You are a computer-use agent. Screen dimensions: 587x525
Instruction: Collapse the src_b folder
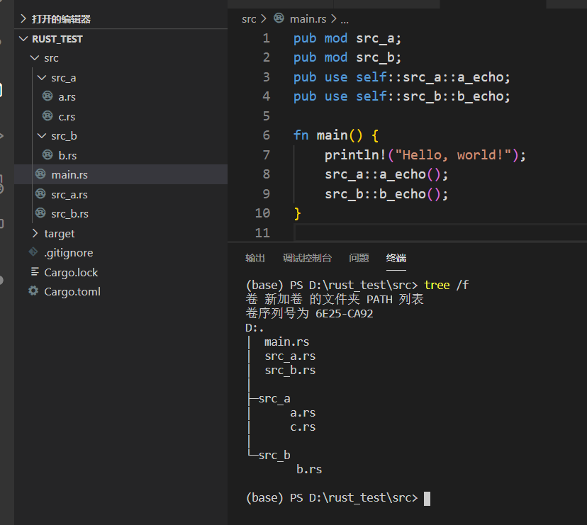pyautogui.click(x=43, y=135)
